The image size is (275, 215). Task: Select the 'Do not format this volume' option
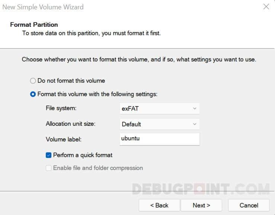[33, 80]
